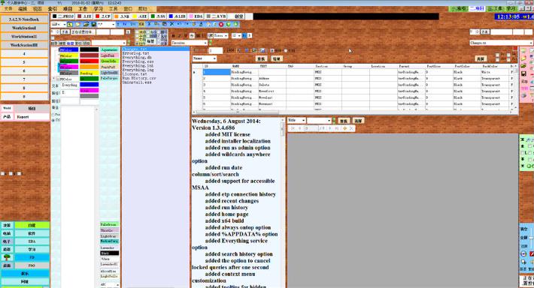Image resolution: width=534 pixels, height=288 pixels.
Task: Select the first radio button above the table
Action: [272, 50]
